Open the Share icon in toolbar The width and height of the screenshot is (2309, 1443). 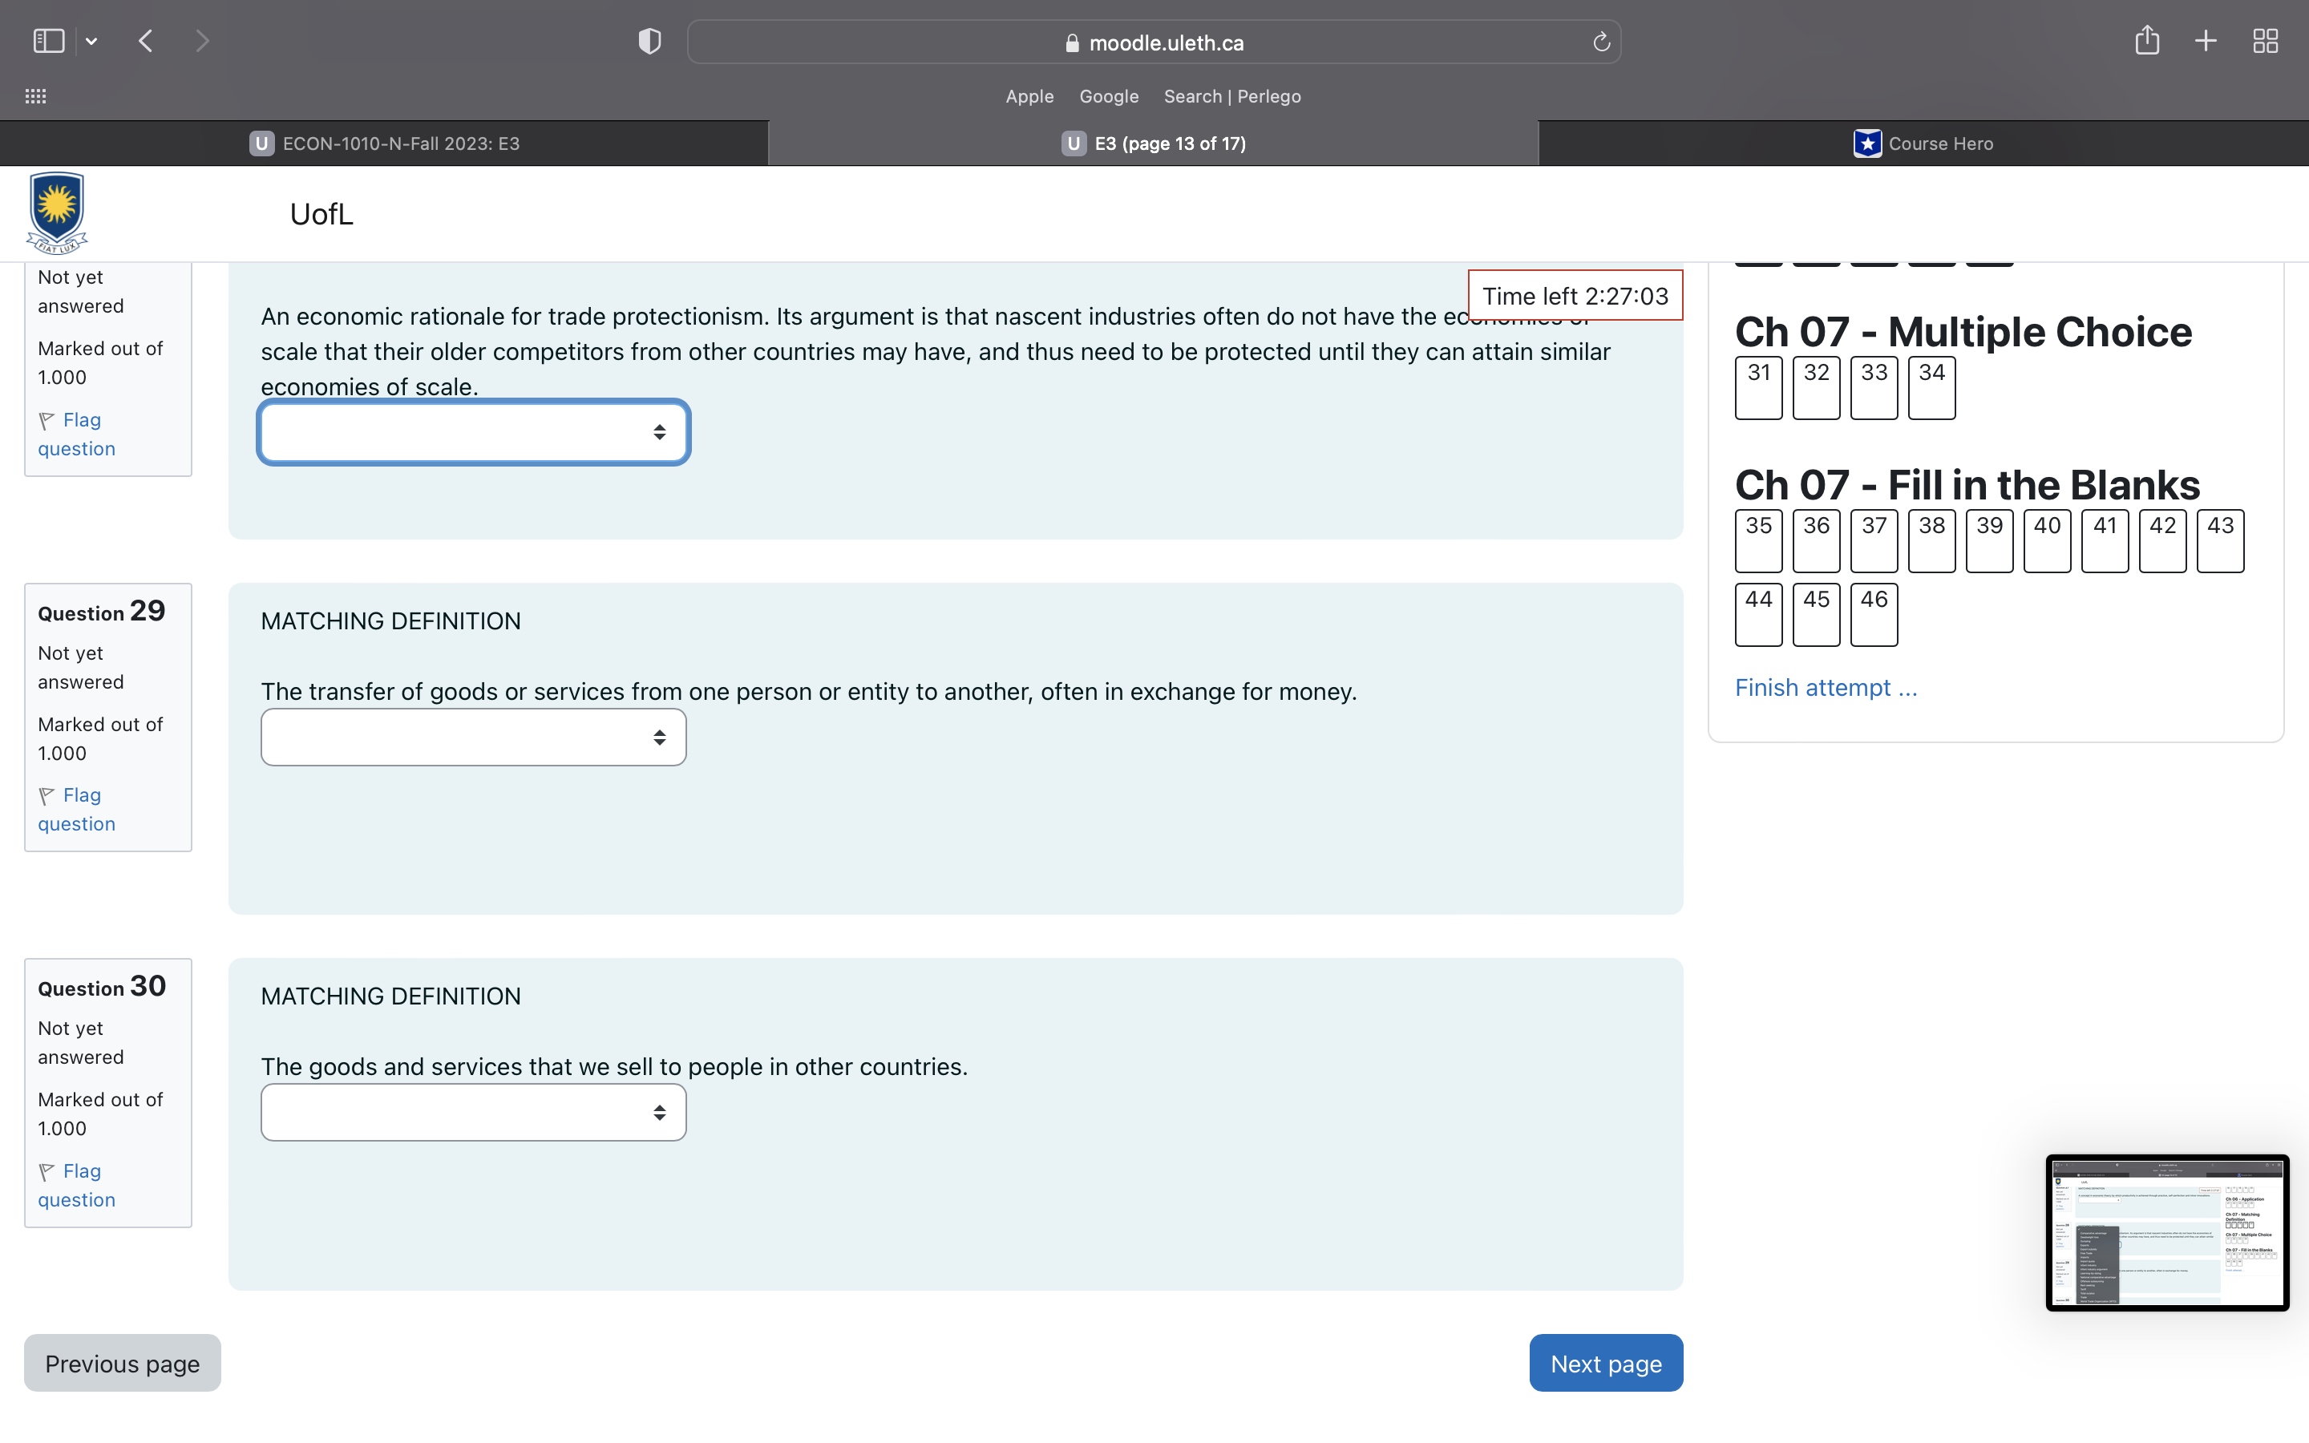(x=2147, y=41)
